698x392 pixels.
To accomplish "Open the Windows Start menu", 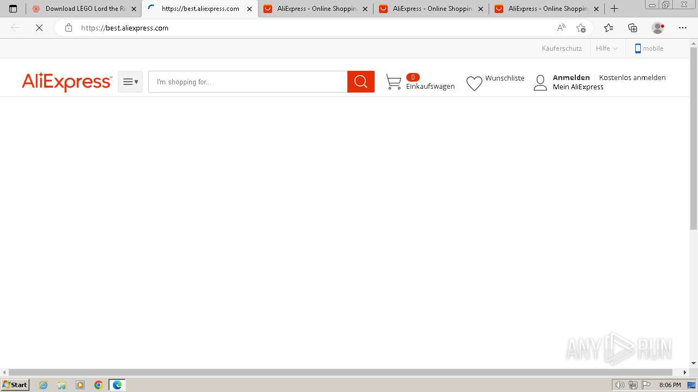I will 15,384.
